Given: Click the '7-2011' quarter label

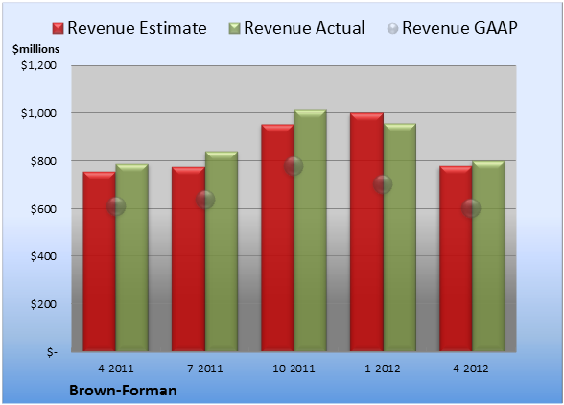Looking at the screenshot, I should (205, 369).
